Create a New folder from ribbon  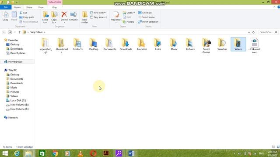coord(84,17)
